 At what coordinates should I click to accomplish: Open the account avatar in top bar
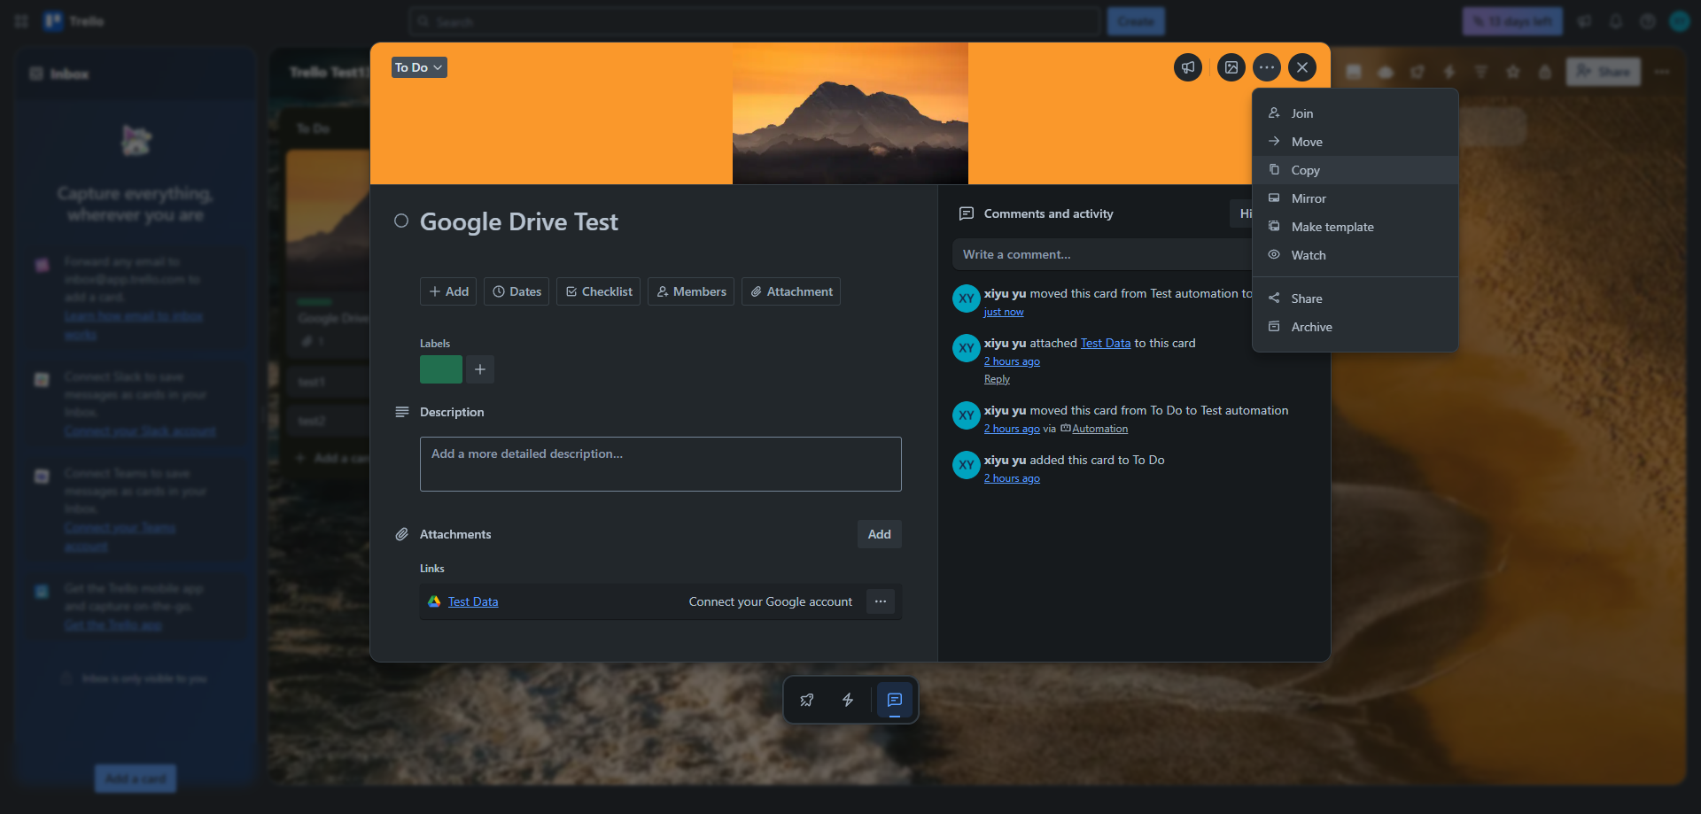pos(1680,21)
